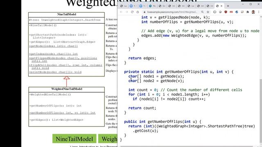Image resolution: width=262 pixels, height=147 pixels.
Task: Click '-getEdges(): List<WeightedEdge>' in diagram
Action: point(56,120)
